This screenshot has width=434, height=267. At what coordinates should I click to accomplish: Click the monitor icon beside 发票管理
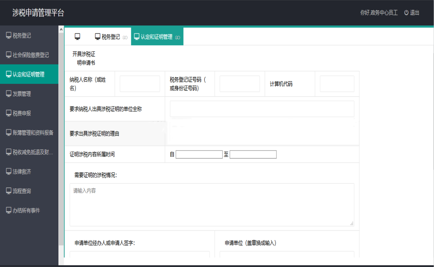tap(9, 93)
